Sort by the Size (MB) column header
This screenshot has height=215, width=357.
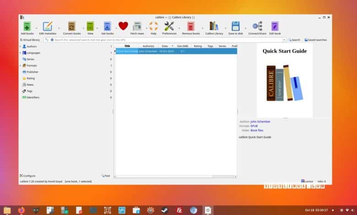pyautogui.click(x=183, y=46)
